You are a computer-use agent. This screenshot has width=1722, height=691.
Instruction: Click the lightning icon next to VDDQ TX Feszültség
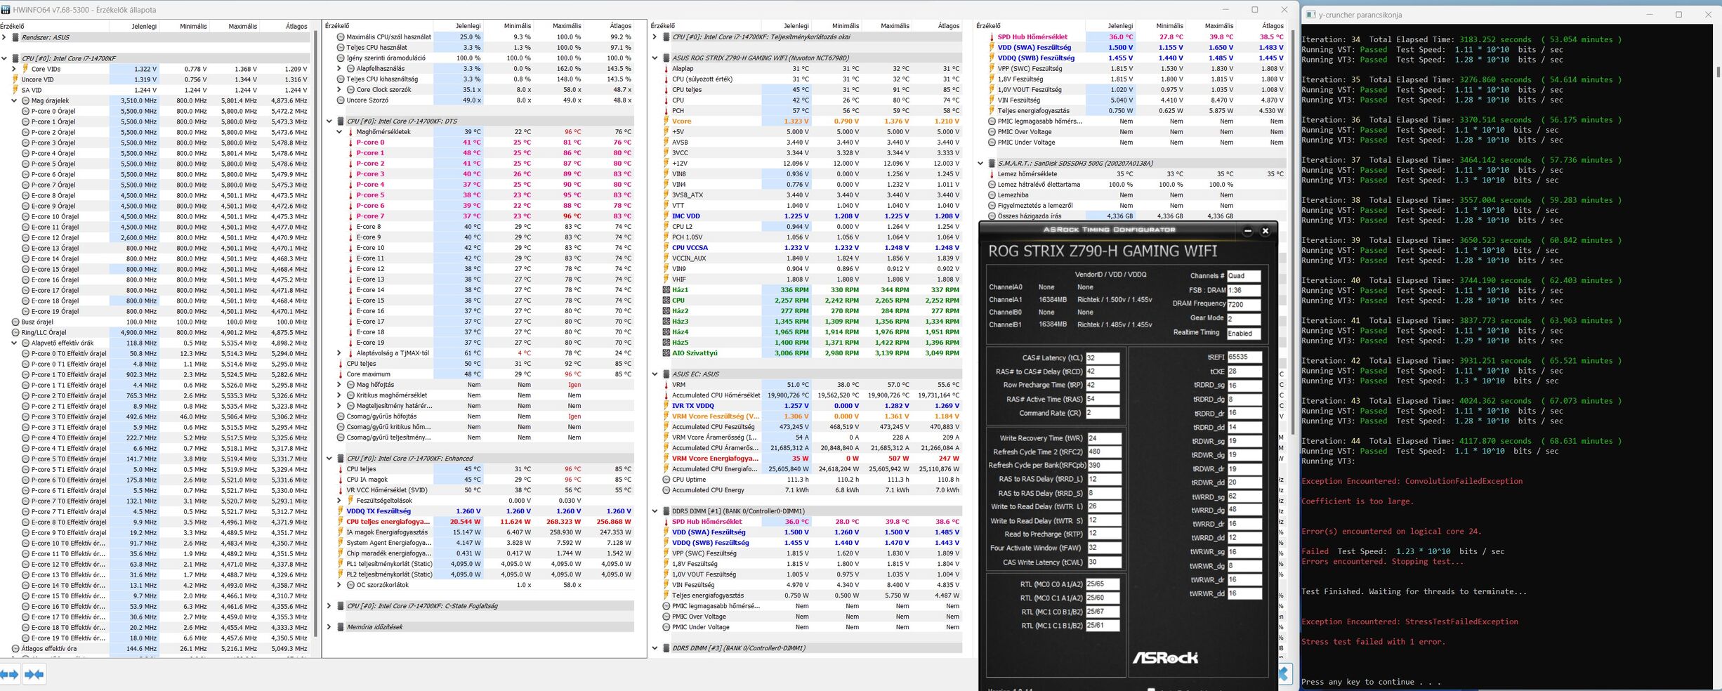tap(341, 511)
